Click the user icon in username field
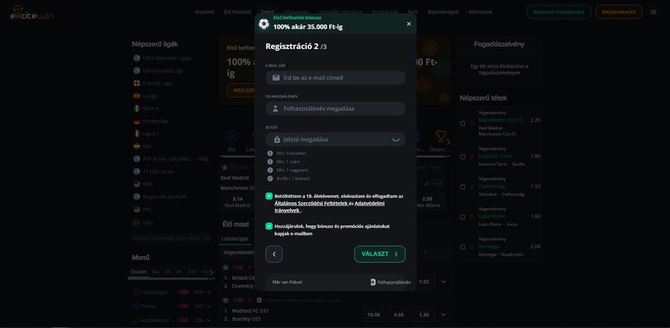This screenshot has width=670, height=328. click(275, 108)
